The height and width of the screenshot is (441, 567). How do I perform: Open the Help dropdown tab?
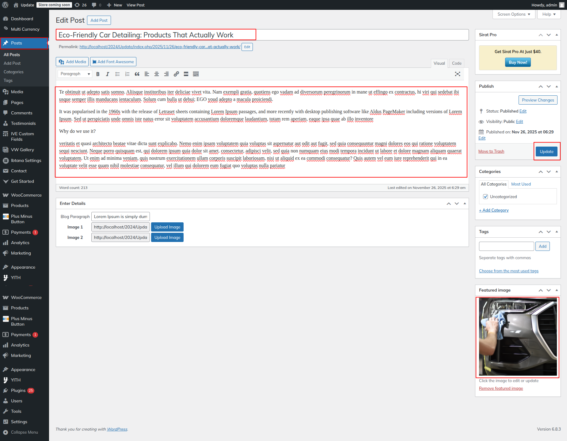click(x=549, y=14)
